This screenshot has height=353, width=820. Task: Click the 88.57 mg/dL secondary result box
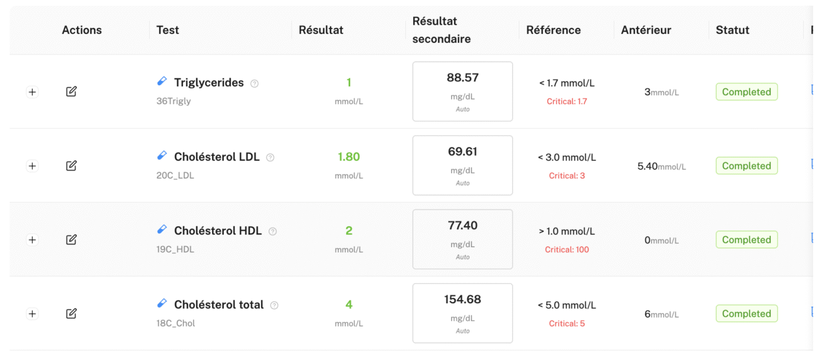(462, 91)
